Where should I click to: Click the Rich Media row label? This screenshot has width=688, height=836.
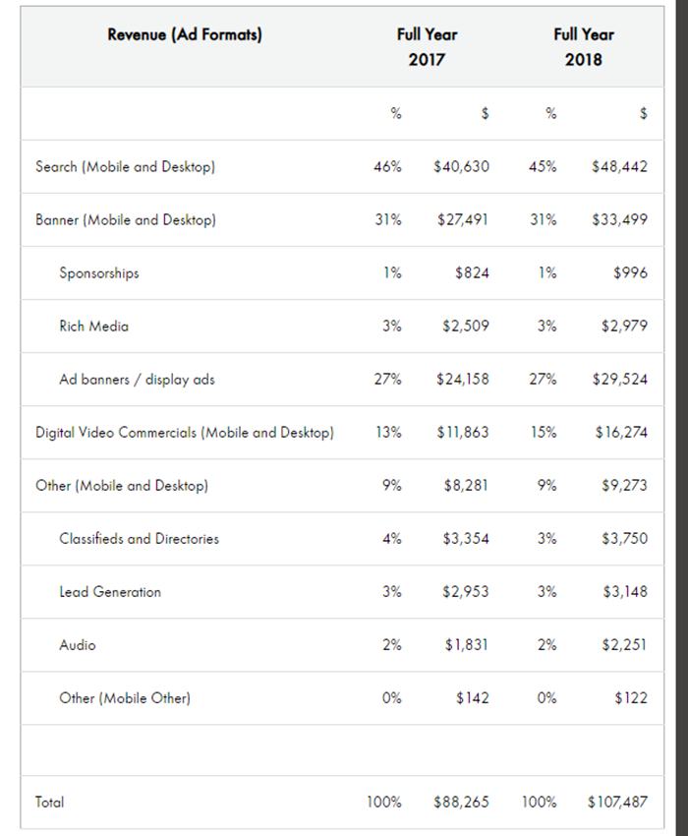pos(93,327)
